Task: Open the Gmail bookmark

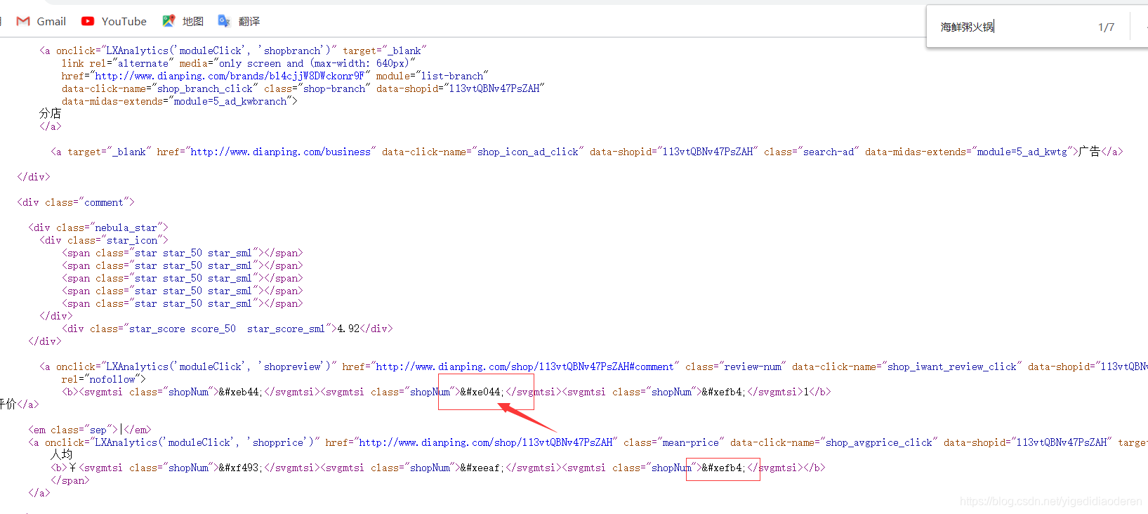Action: [x=41, y=21]
